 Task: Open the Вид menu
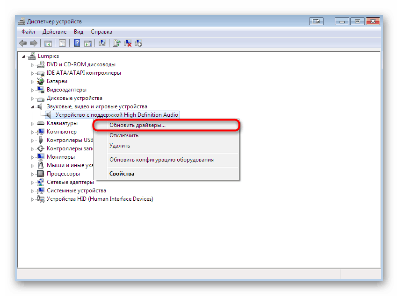coord(79,32)
